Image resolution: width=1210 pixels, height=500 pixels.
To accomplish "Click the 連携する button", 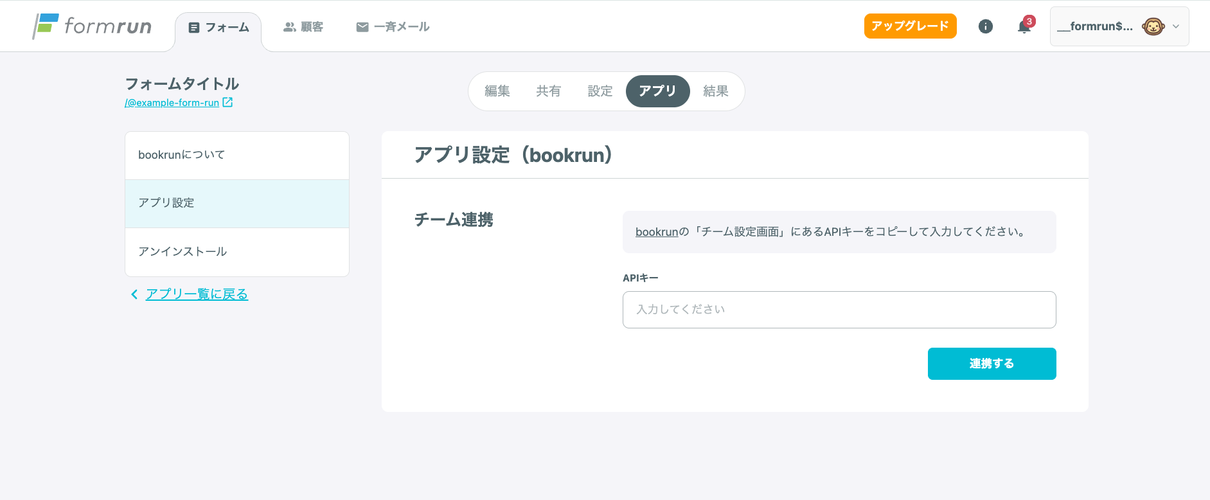I will tap(992, 364).
